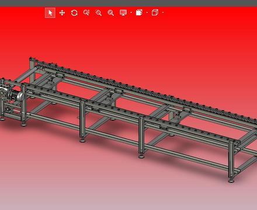Expand the clapperboard scene dropdown arrow
257x210 pixels.
coord(147,13)
